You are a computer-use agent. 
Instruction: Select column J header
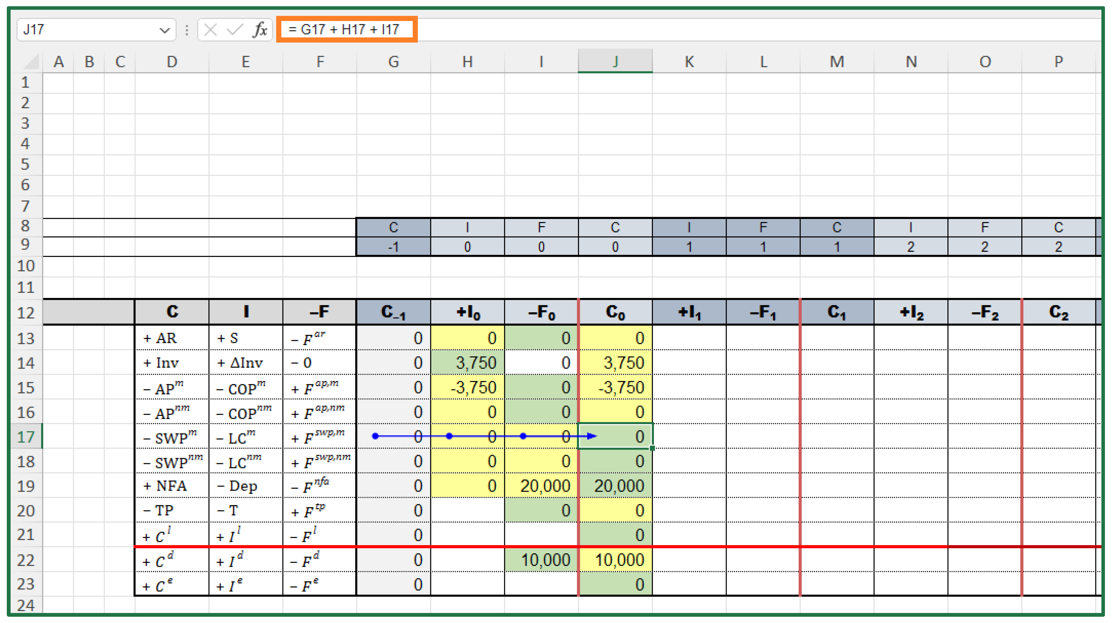point(615,62)
